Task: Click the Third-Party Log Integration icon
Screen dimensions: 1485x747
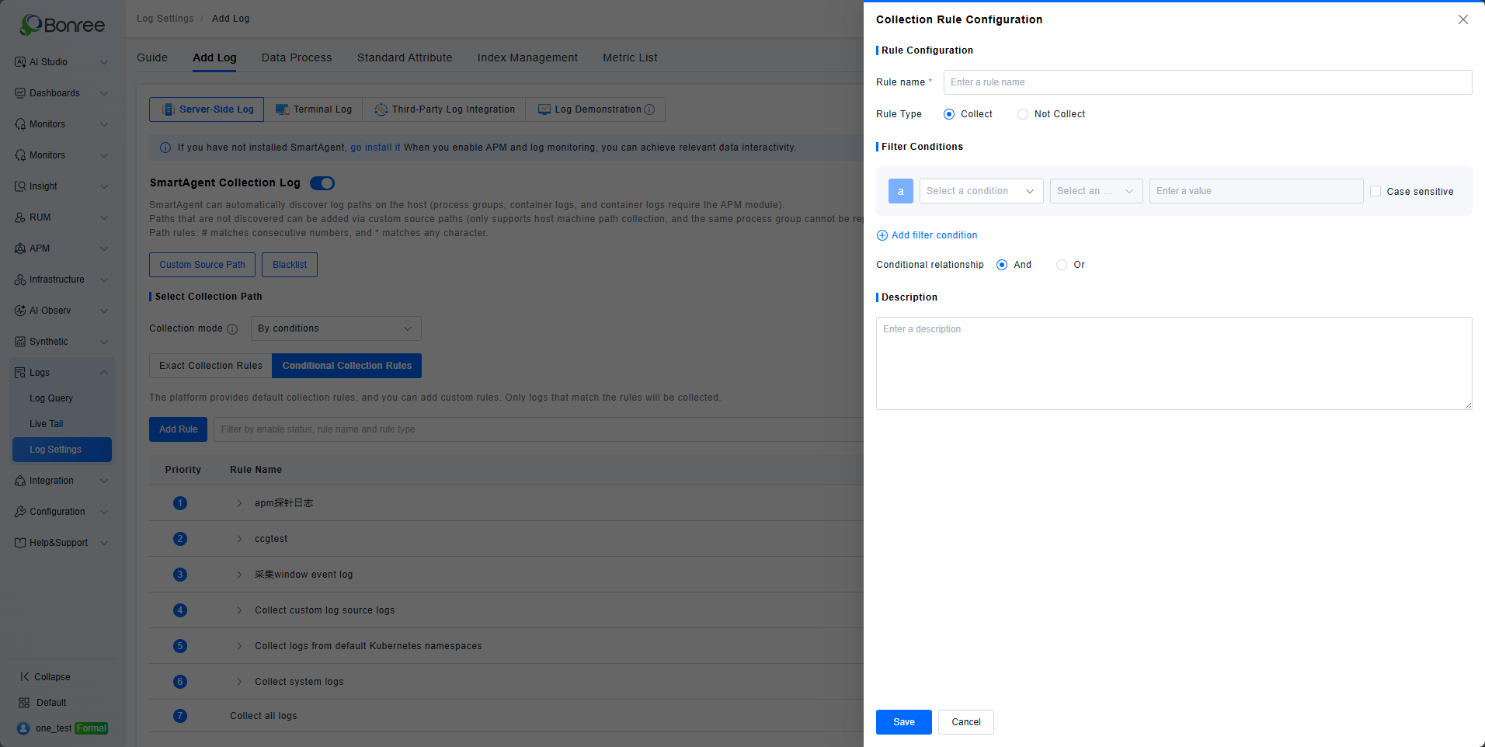Action: 381,109
